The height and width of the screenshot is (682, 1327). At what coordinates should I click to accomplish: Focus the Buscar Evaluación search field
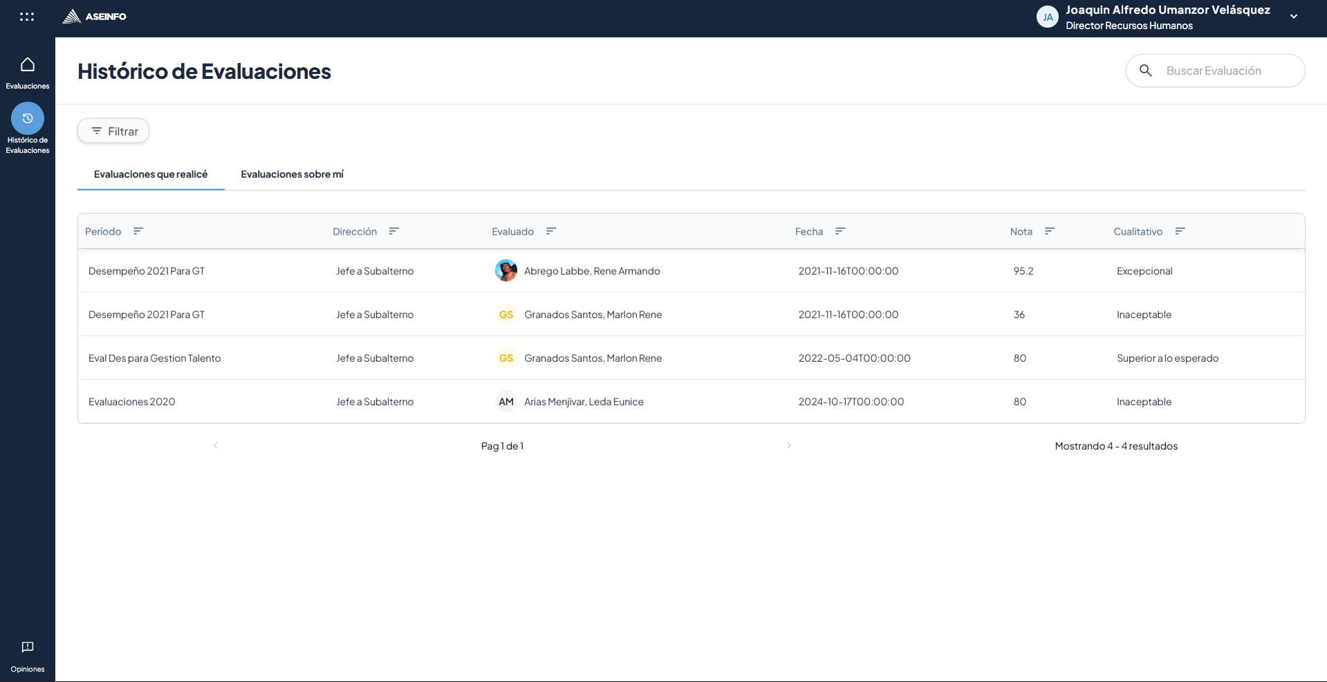1215,71
